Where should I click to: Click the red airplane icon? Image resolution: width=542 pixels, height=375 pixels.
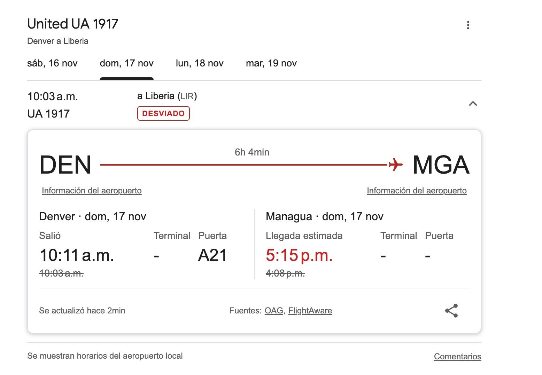coord(395,164)
